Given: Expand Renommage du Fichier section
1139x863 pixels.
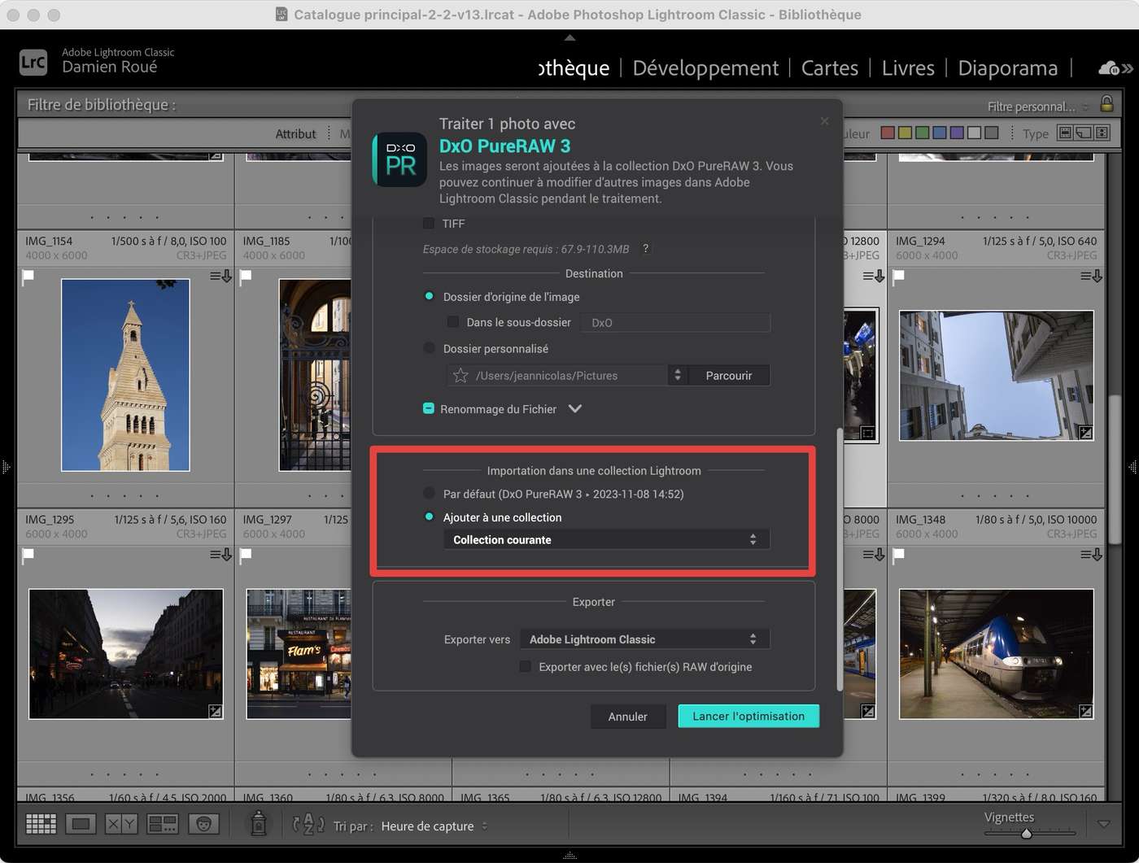Looking at the screenshot, I should click(575, 408).
